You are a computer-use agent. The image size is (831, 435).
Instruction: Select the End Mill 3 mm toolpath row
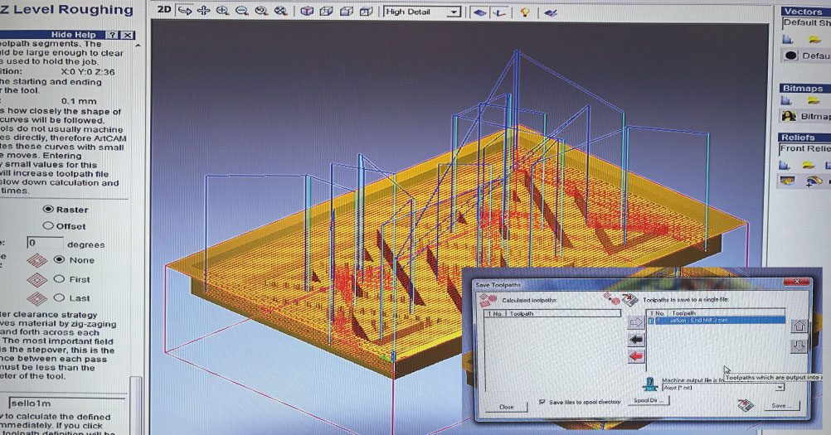click(x=716, y=320)
